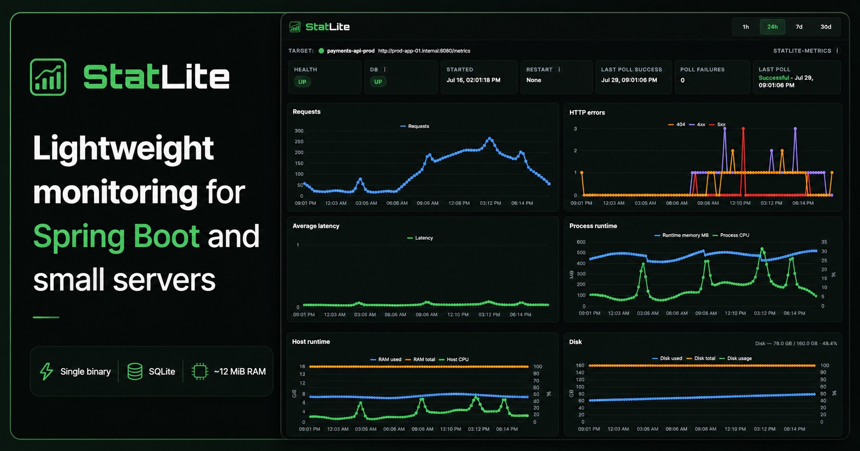
Task: Toggle the Requests legend series
Action: pos(415,126)
